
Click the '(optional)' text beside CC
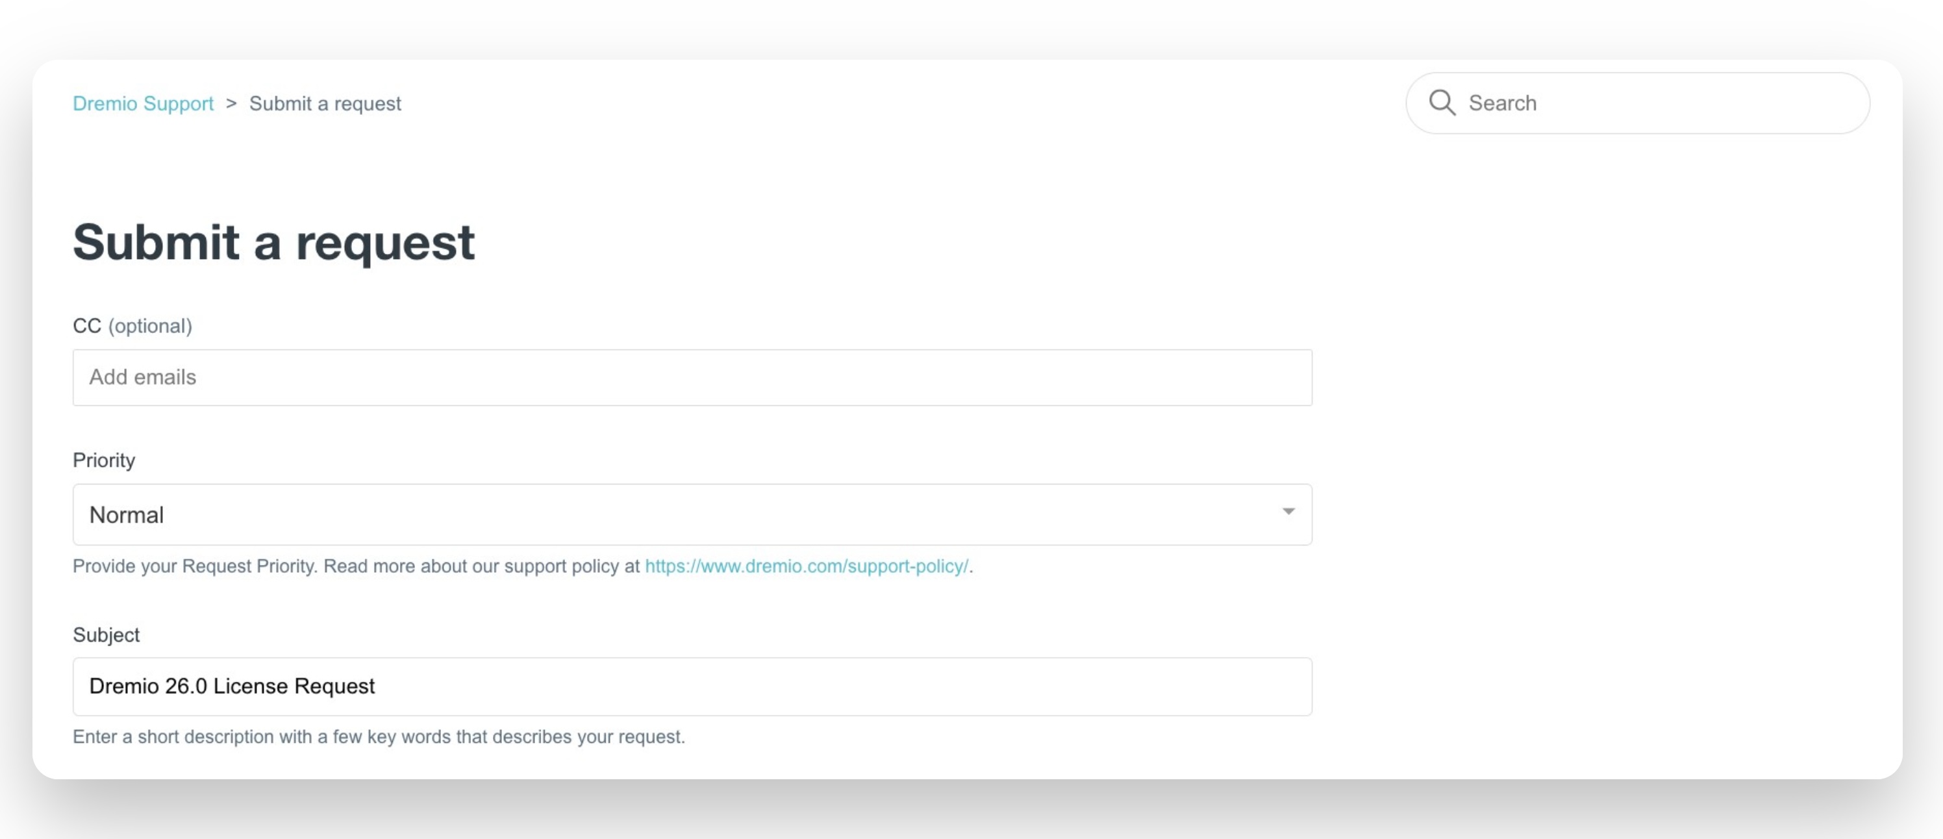pos(150,326)
